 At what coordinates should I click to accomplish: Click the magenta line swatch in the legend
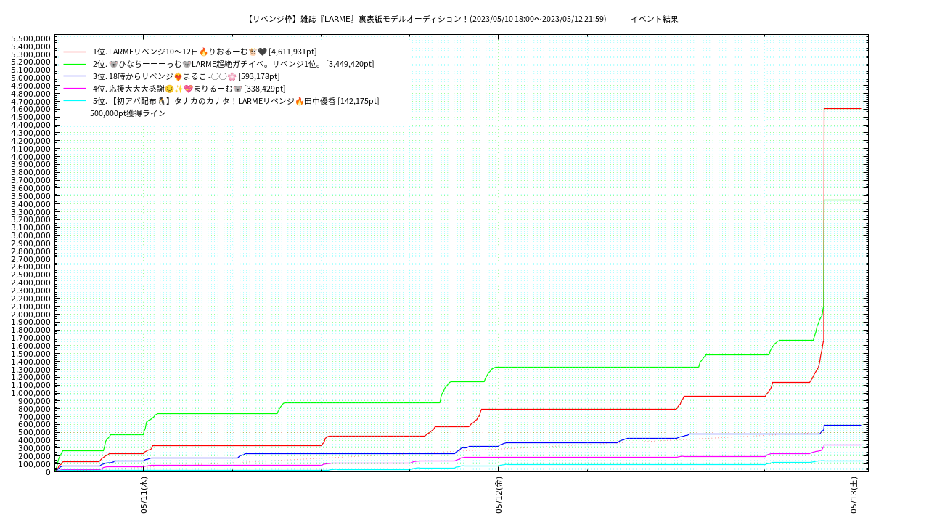(75, 89)
